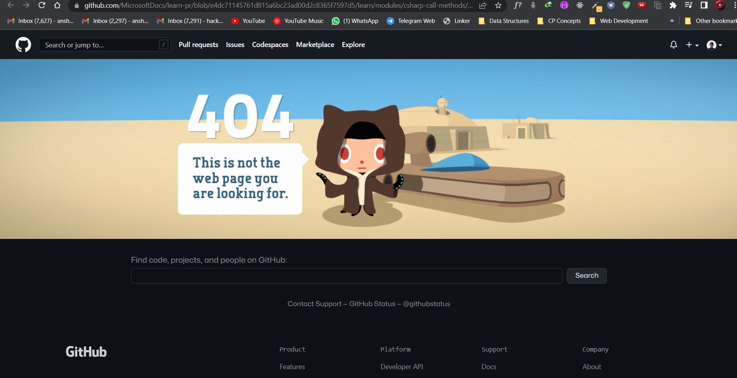
Task: Open the Developer API footer link
Action: tap(402, 367)
